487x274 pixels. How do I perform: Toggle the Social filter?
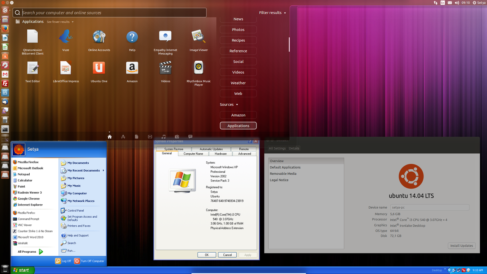238,62
